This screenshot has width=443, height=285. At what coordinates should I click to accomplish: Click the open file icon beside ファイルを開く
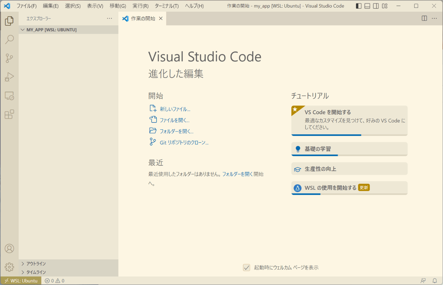(153, 120)
